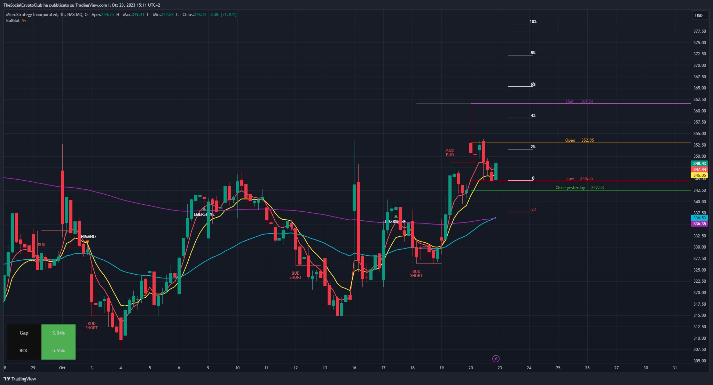The height and width of the screenshot is (385, 713).
Task: Click the ROC 5.55% green cell
Action: tap(58, 351)
